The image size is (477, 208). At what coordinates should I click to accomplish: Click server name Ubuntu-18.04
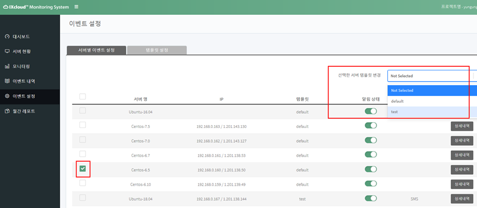[140, 199]
